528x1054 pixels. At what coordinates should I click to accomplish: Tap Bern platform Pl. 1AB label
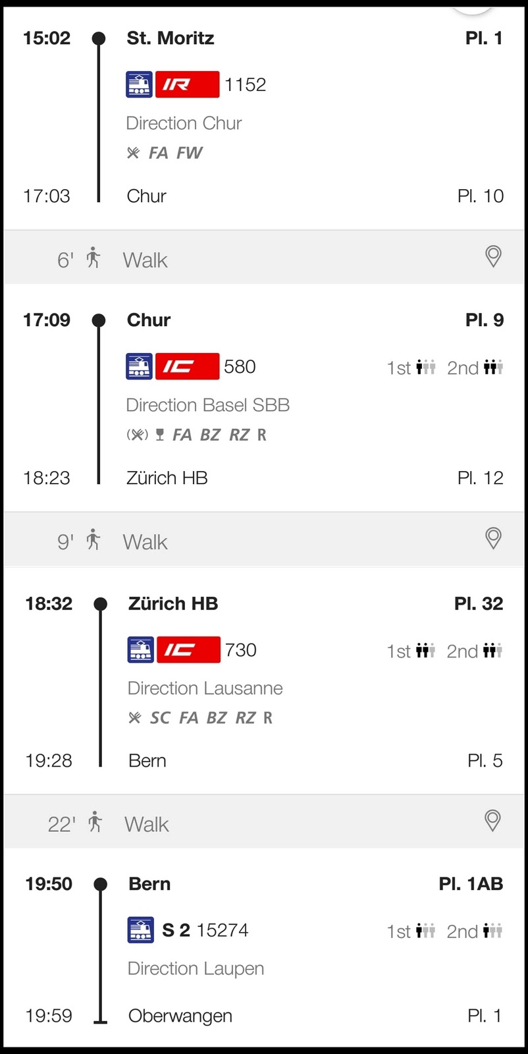(x=471, y=884)
